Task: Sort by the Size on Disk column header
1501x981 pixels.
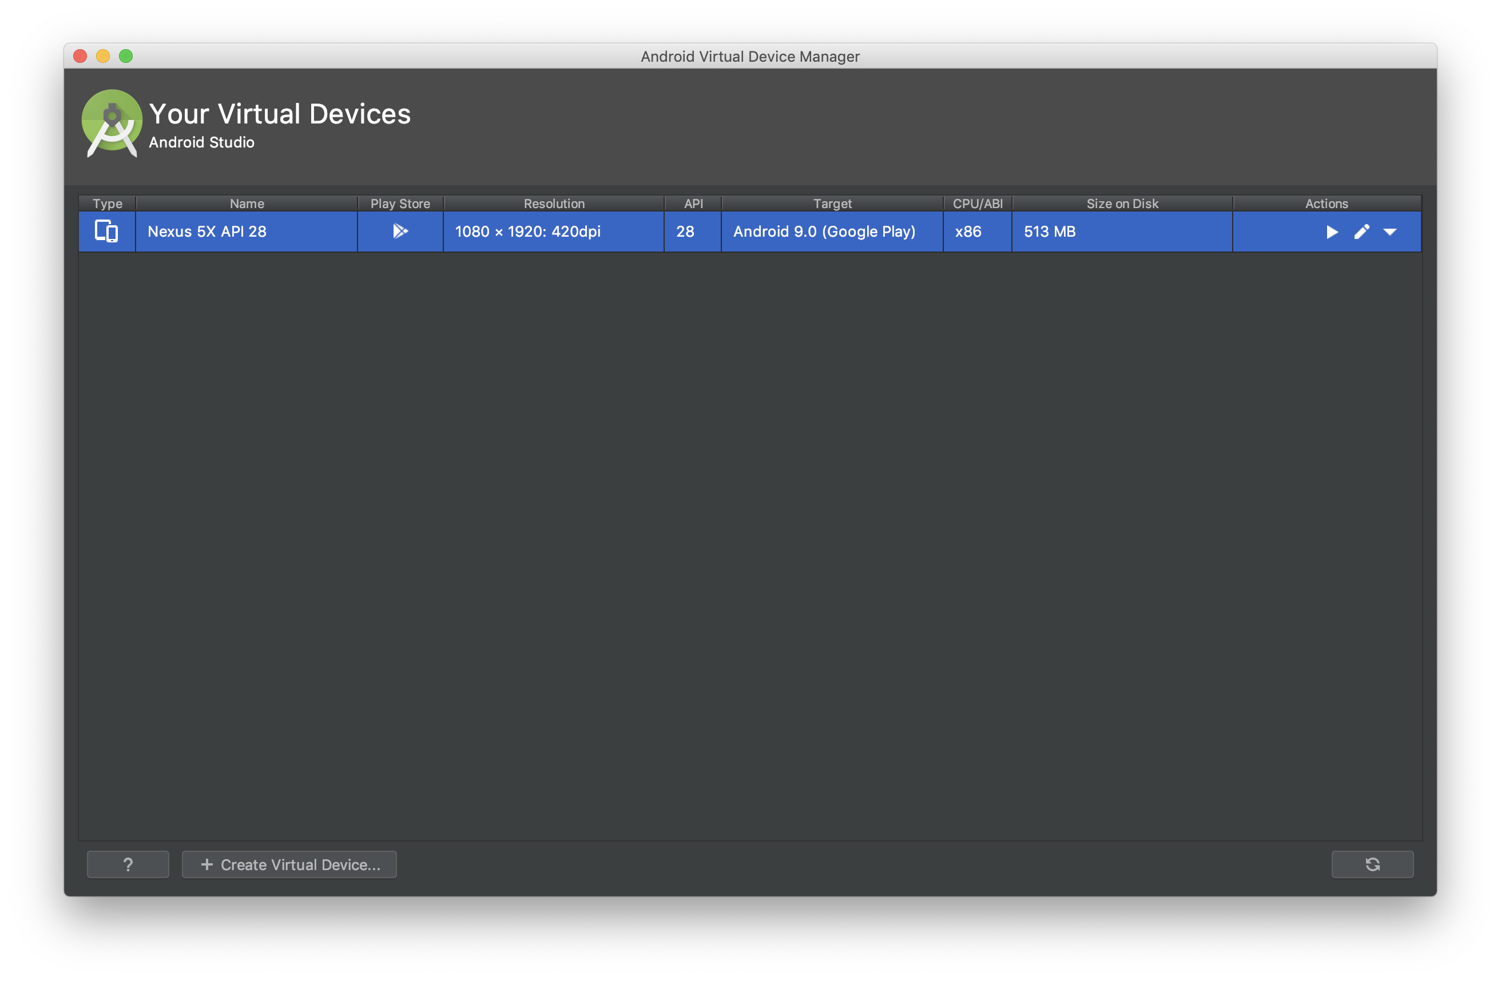Action: (1122, 204)
